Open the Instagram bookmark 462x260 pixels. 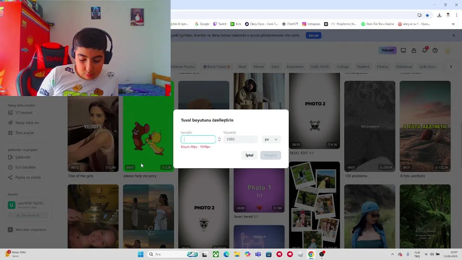pos(311,24)
